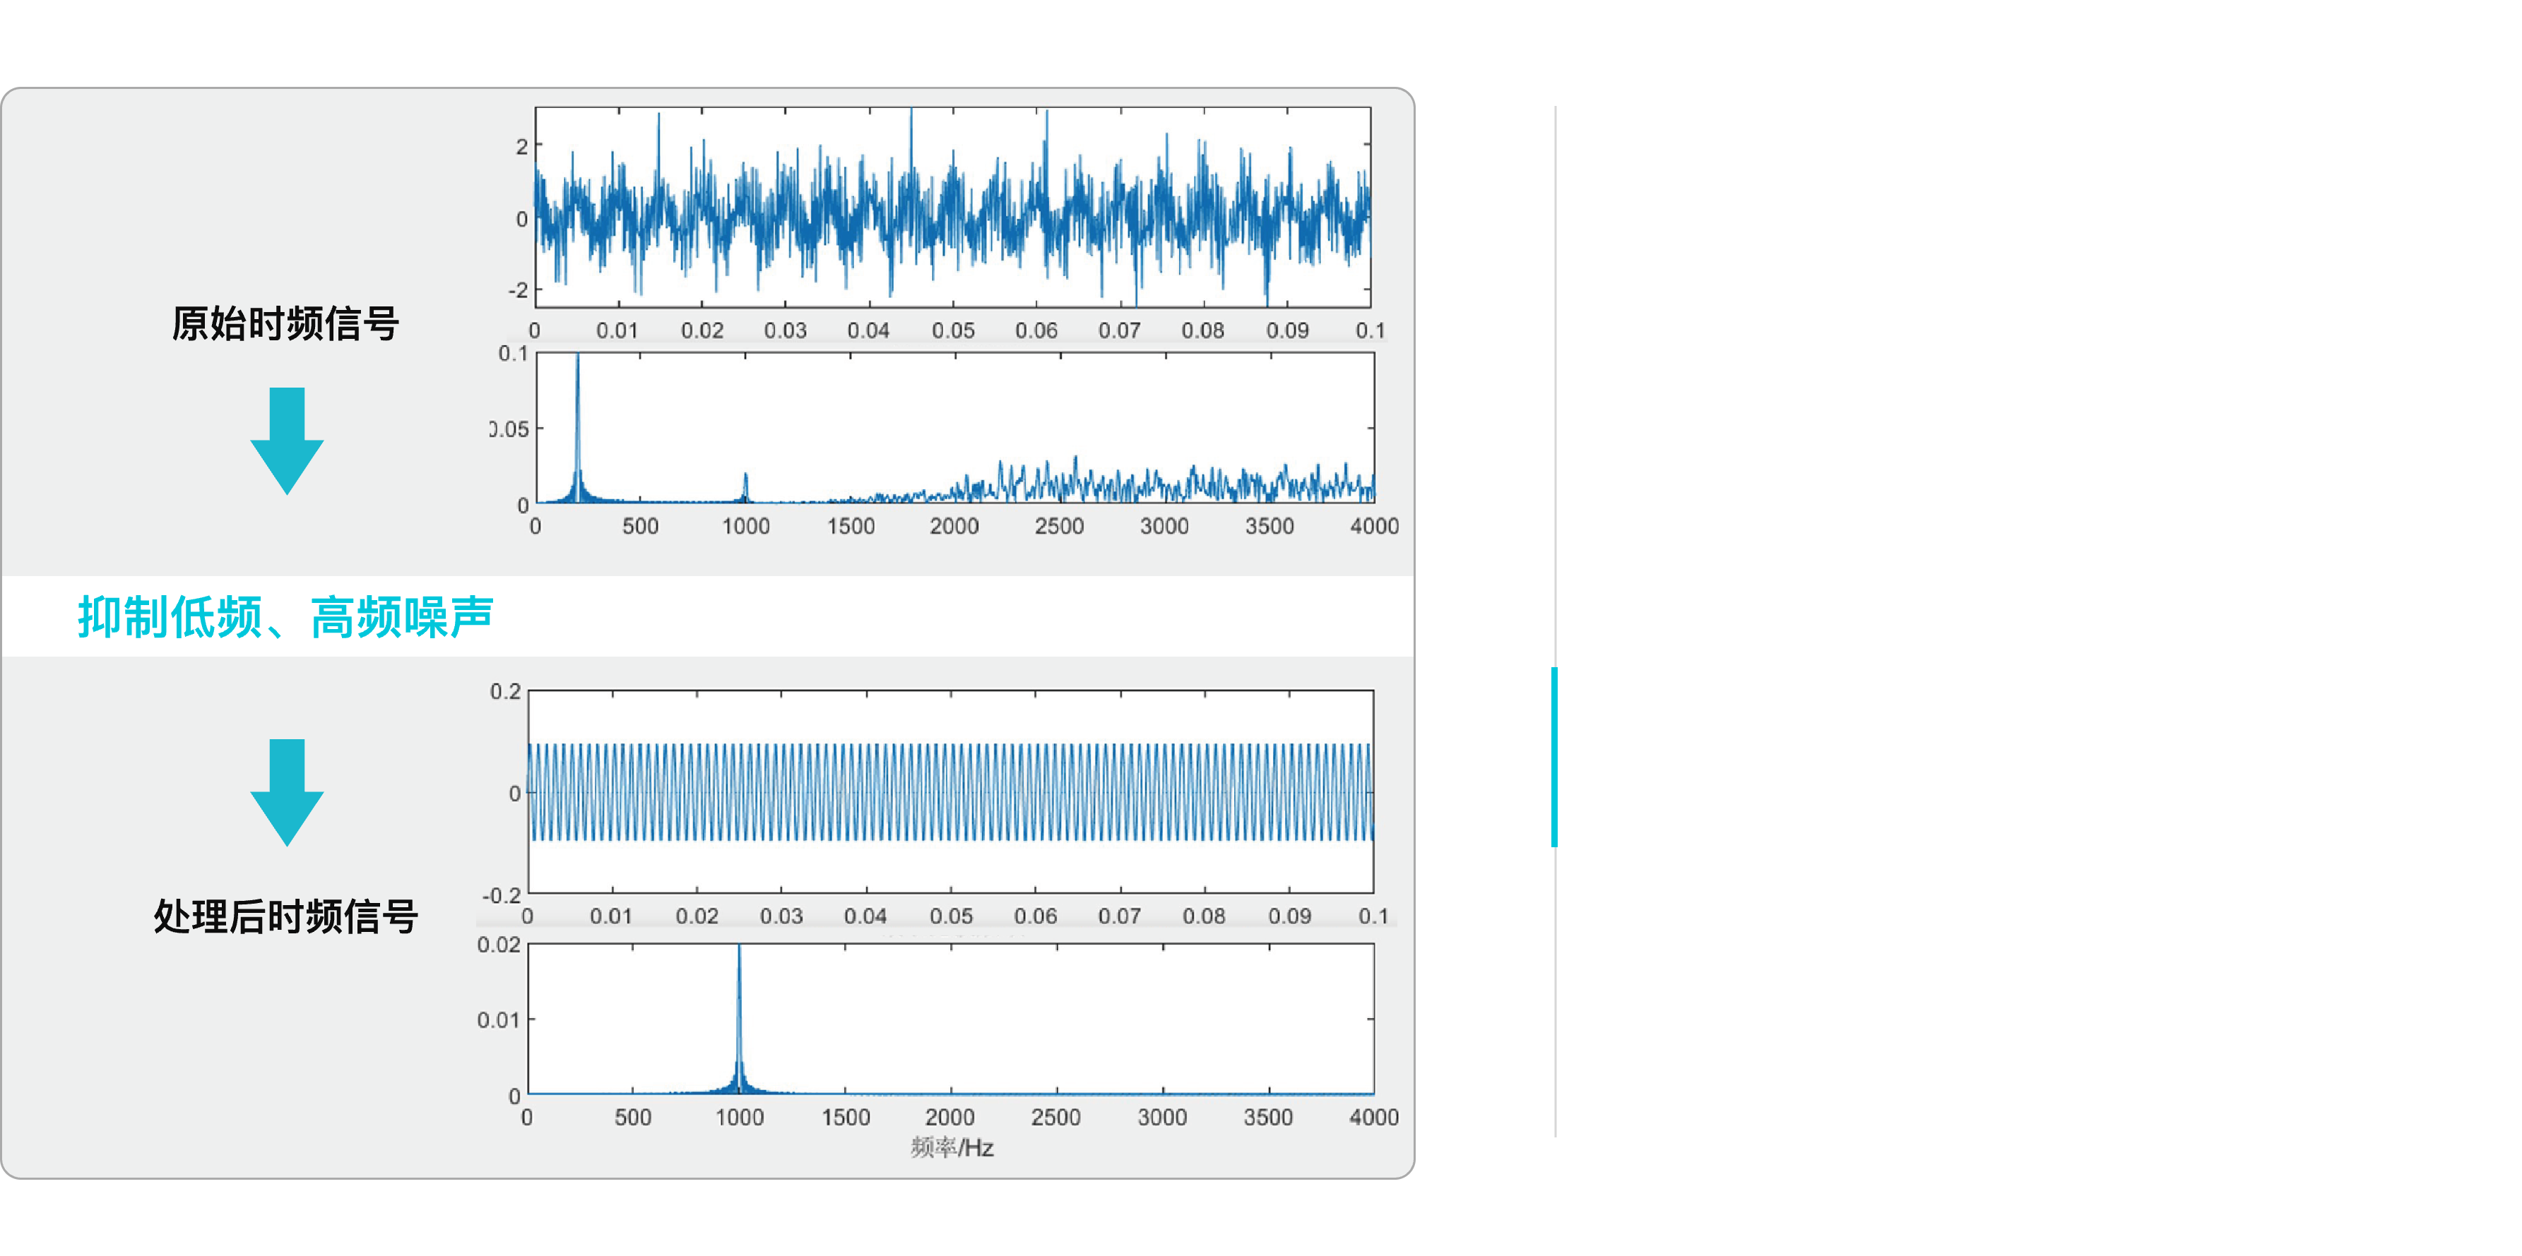
Task: Click the filtered sinusoidal time-domain waveform plot
Action: point(949,791)
